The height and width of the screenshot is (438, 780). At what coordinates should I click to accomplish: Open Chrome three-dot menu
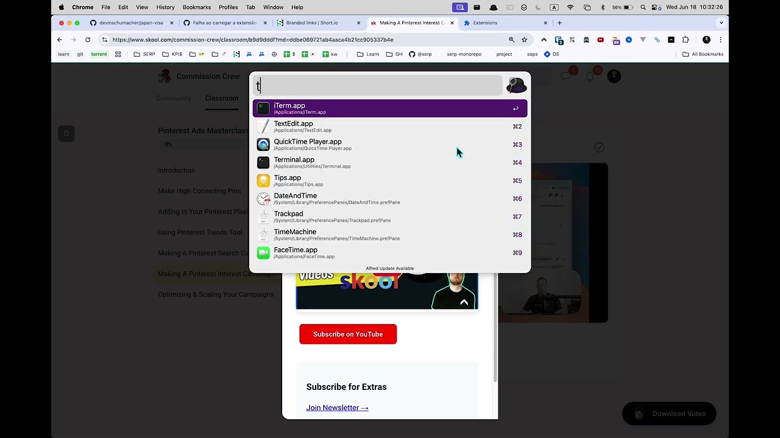coord(720,40)
